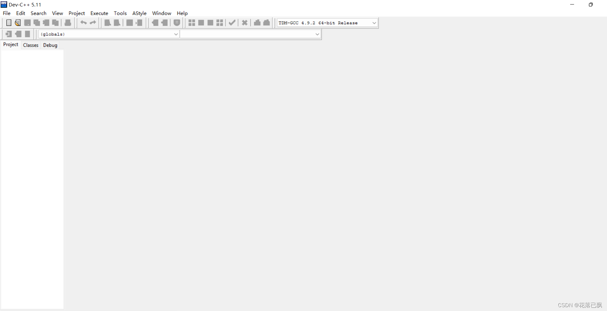
Task: Click the Compile toolbar icon
Action: 192,23
